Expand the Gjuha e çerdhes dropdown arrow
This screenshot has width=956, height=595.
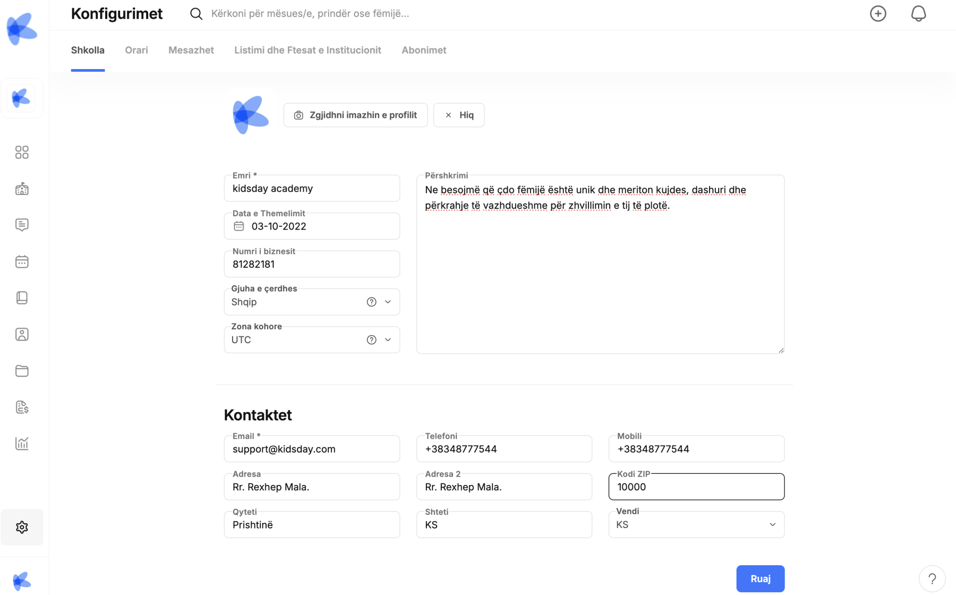(388, 302)
